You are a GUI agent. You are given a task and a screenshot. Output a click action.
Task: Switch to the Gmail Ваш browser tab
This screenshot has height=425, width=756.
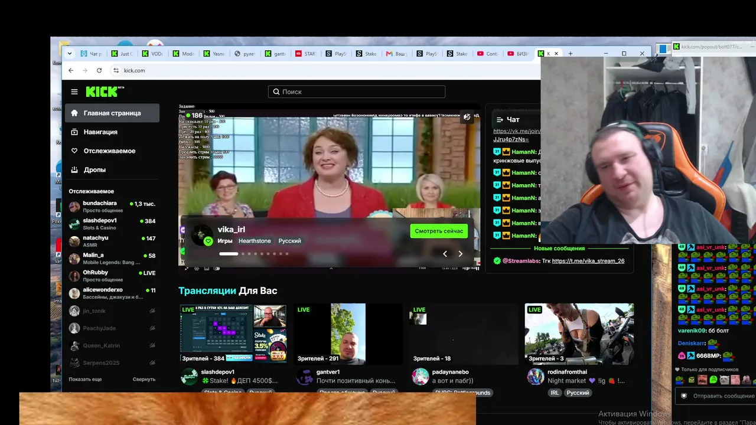(x=397, y=54)
